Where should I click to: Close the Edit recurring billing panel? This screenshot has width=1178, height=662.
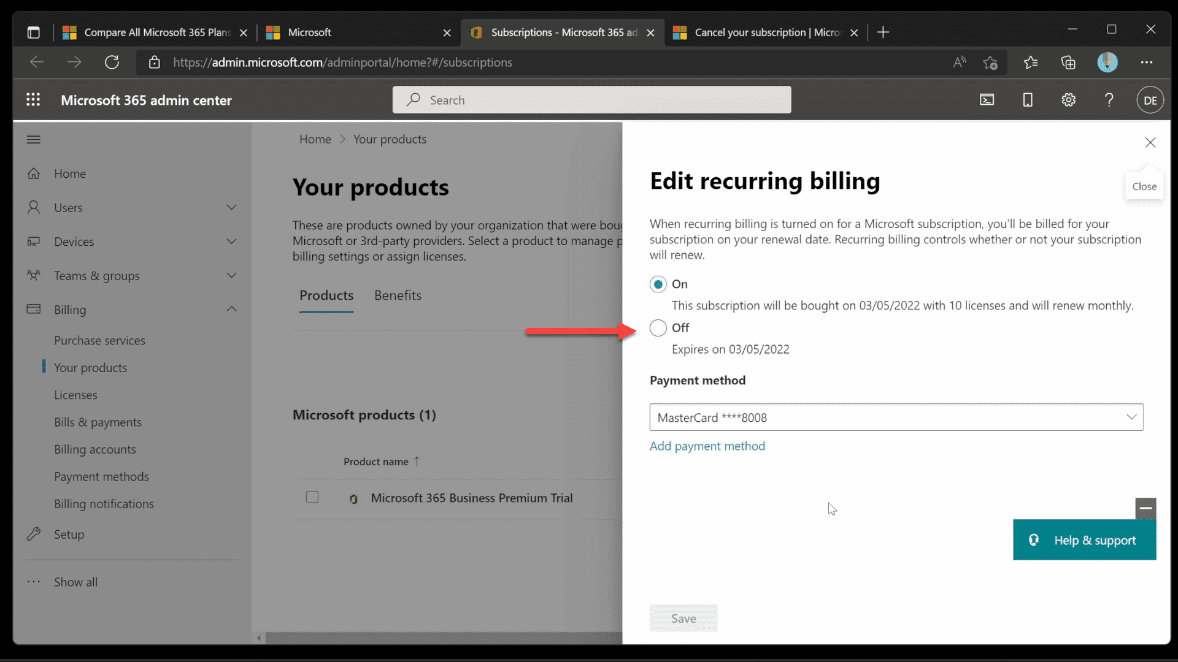tap(1150, 142)
